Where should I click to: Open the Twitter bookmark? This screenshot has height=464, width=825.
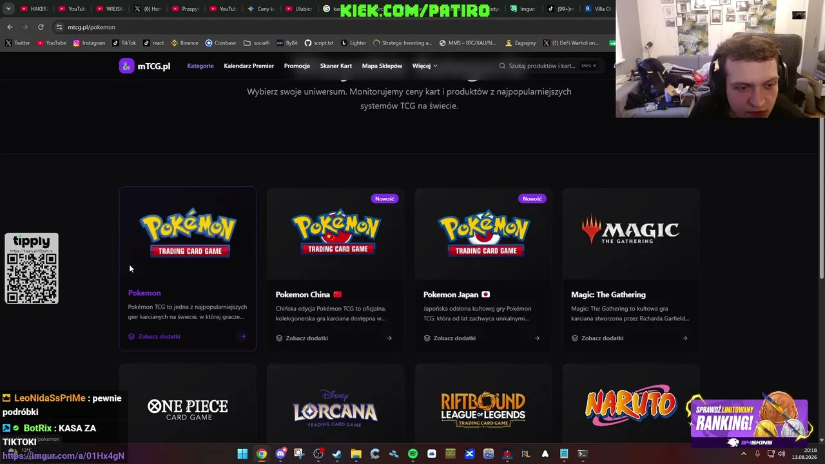click(18, 43)
